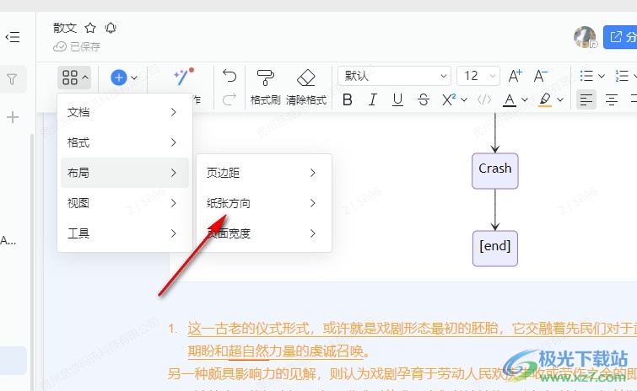Click the 已保存 status
The width and height of the screenshot is (637, 391).
(x=77, y=46)
